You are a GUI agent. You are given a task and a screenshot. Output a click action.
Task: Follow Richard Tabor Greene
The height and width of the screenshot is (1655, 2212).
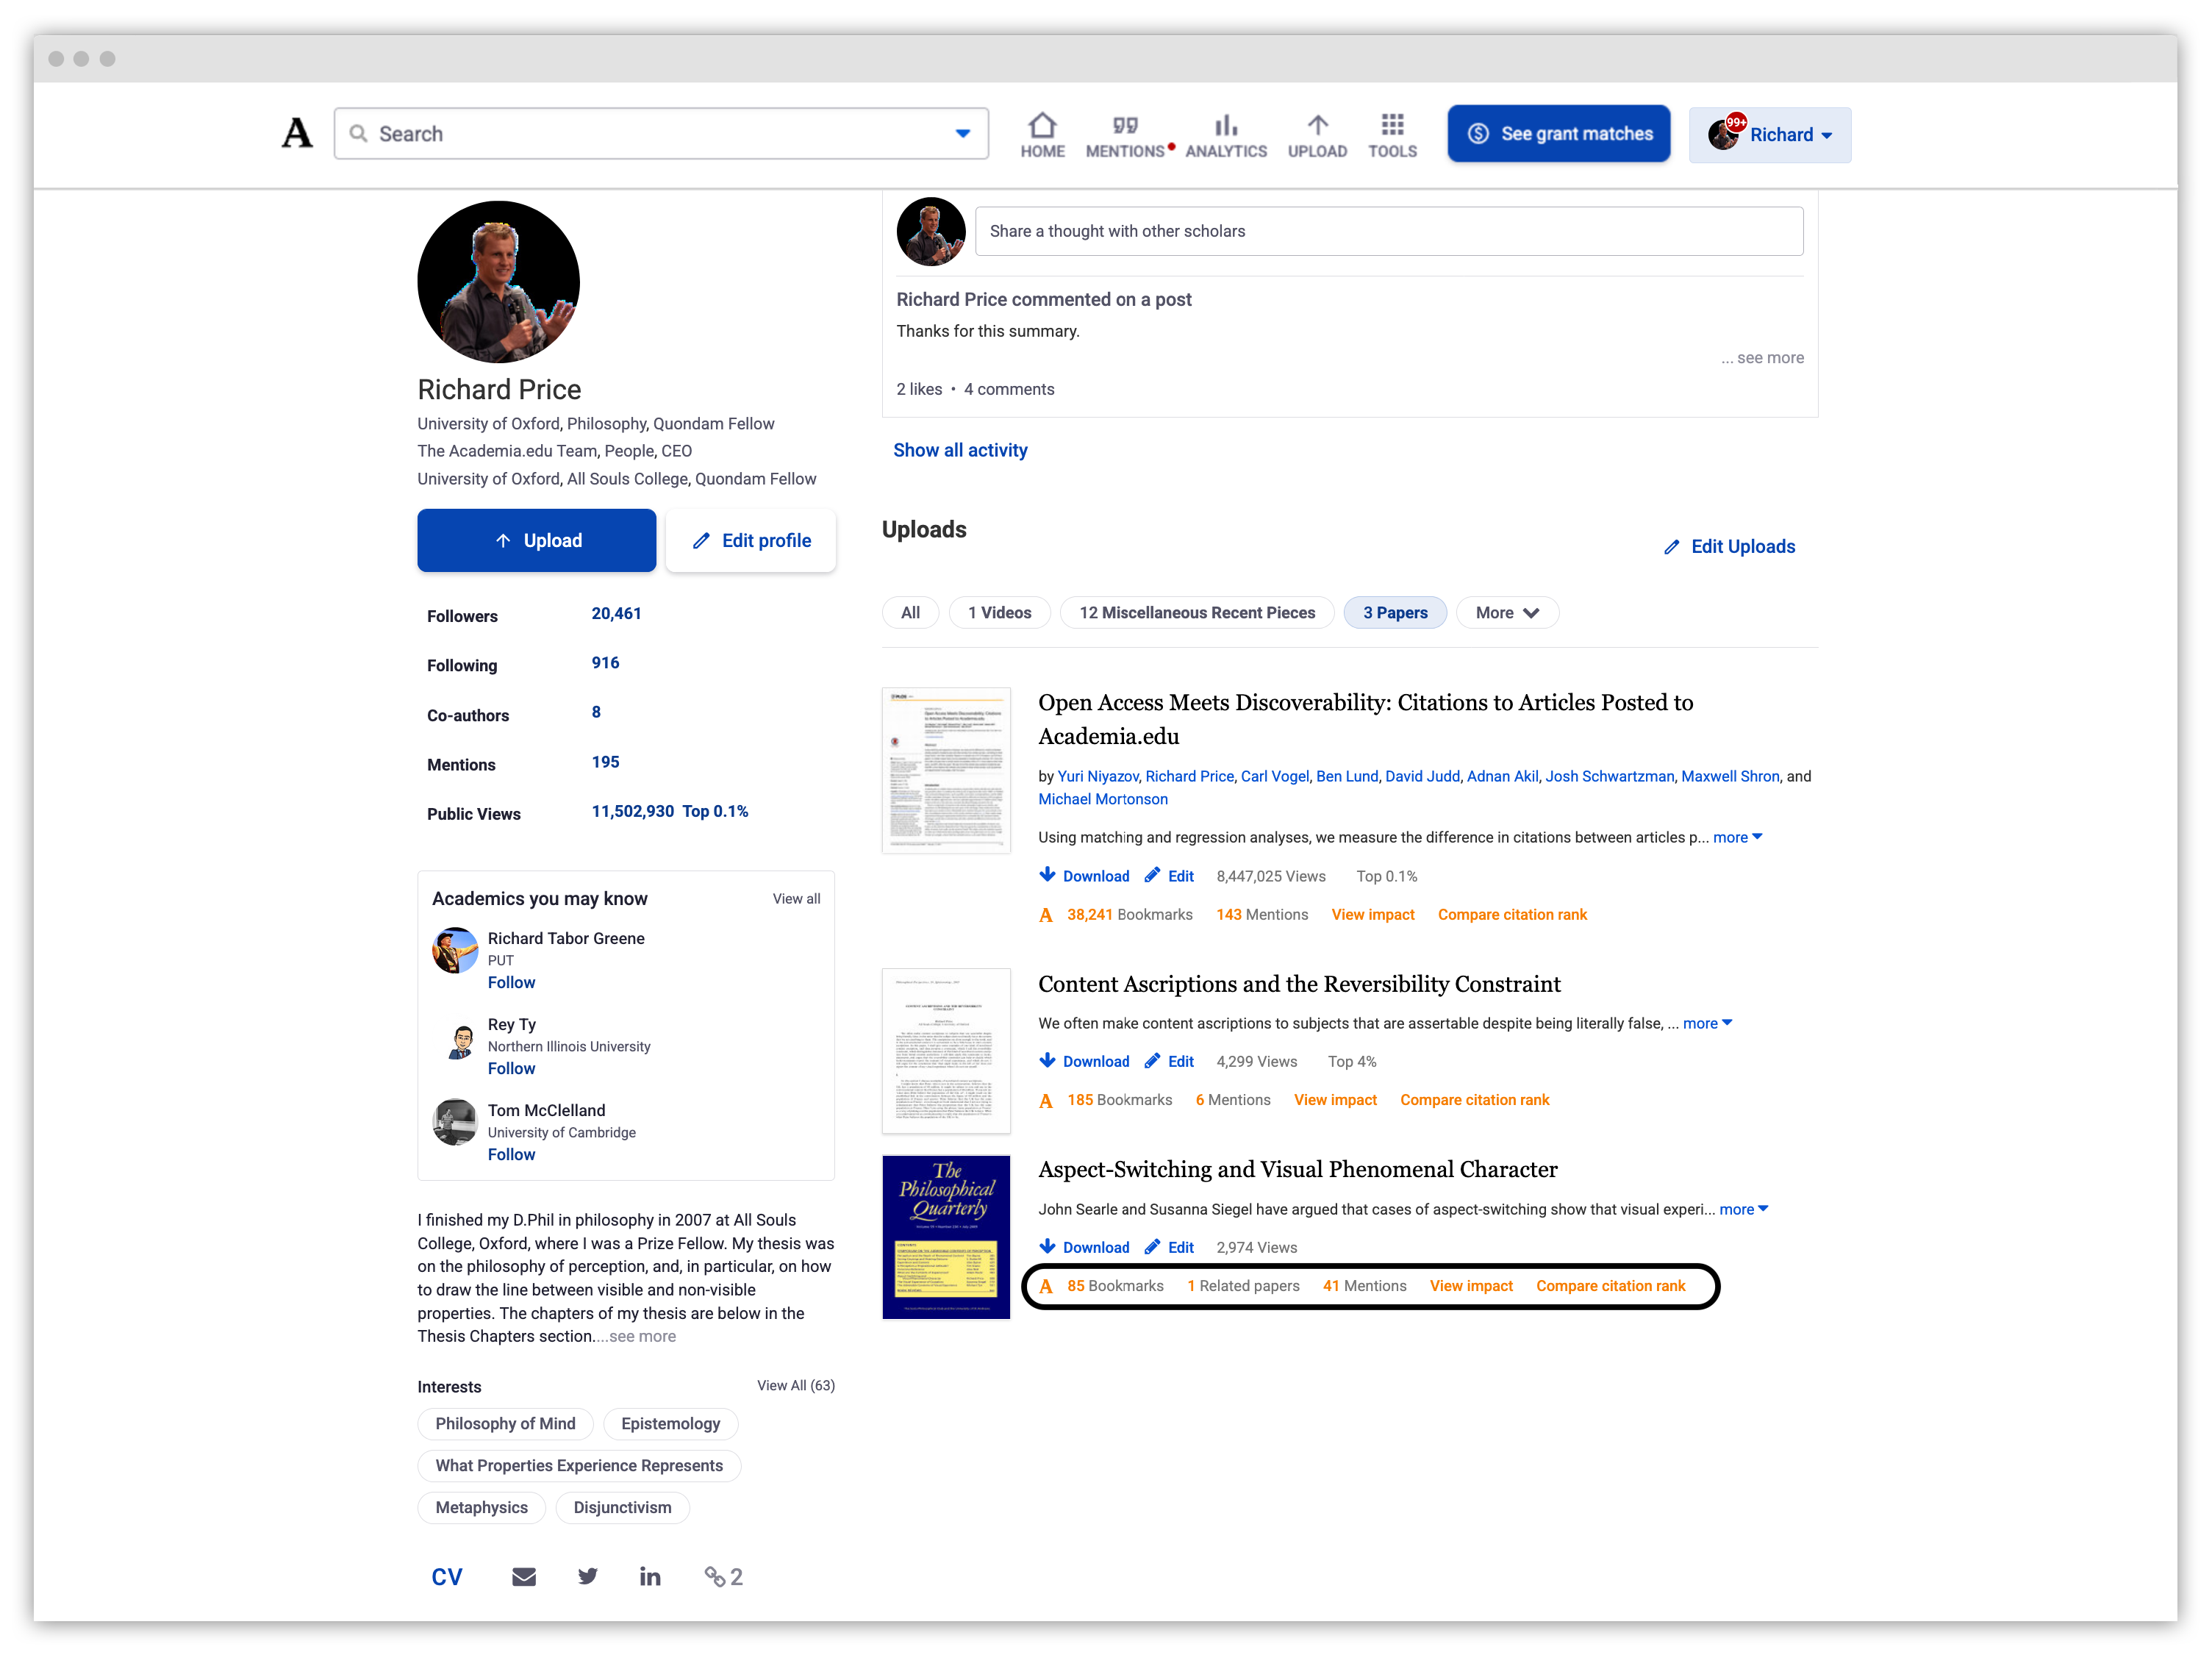[x=511, y=982]
